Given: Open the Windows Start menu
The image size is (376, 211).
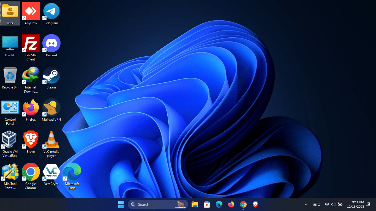Looking at the screenshot, I should 121,204.
